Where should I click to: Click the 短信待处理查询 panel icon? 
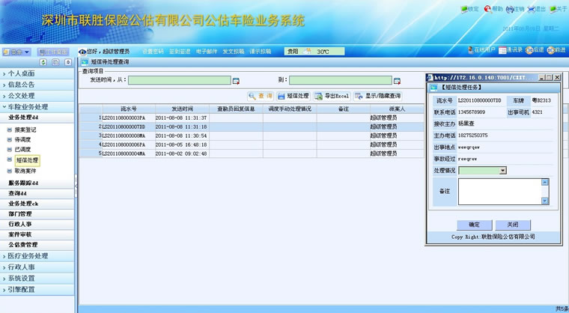click(x=85, y=62)
